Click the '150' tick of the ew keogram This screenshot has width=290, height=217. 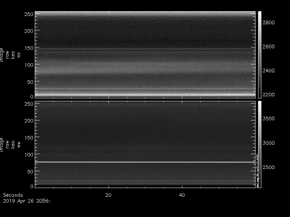click(x=29, y=138)
